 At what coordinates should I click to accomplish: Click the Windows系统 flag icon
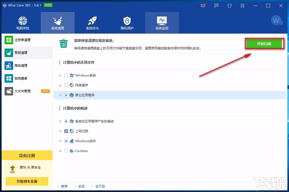coord(72,75)
